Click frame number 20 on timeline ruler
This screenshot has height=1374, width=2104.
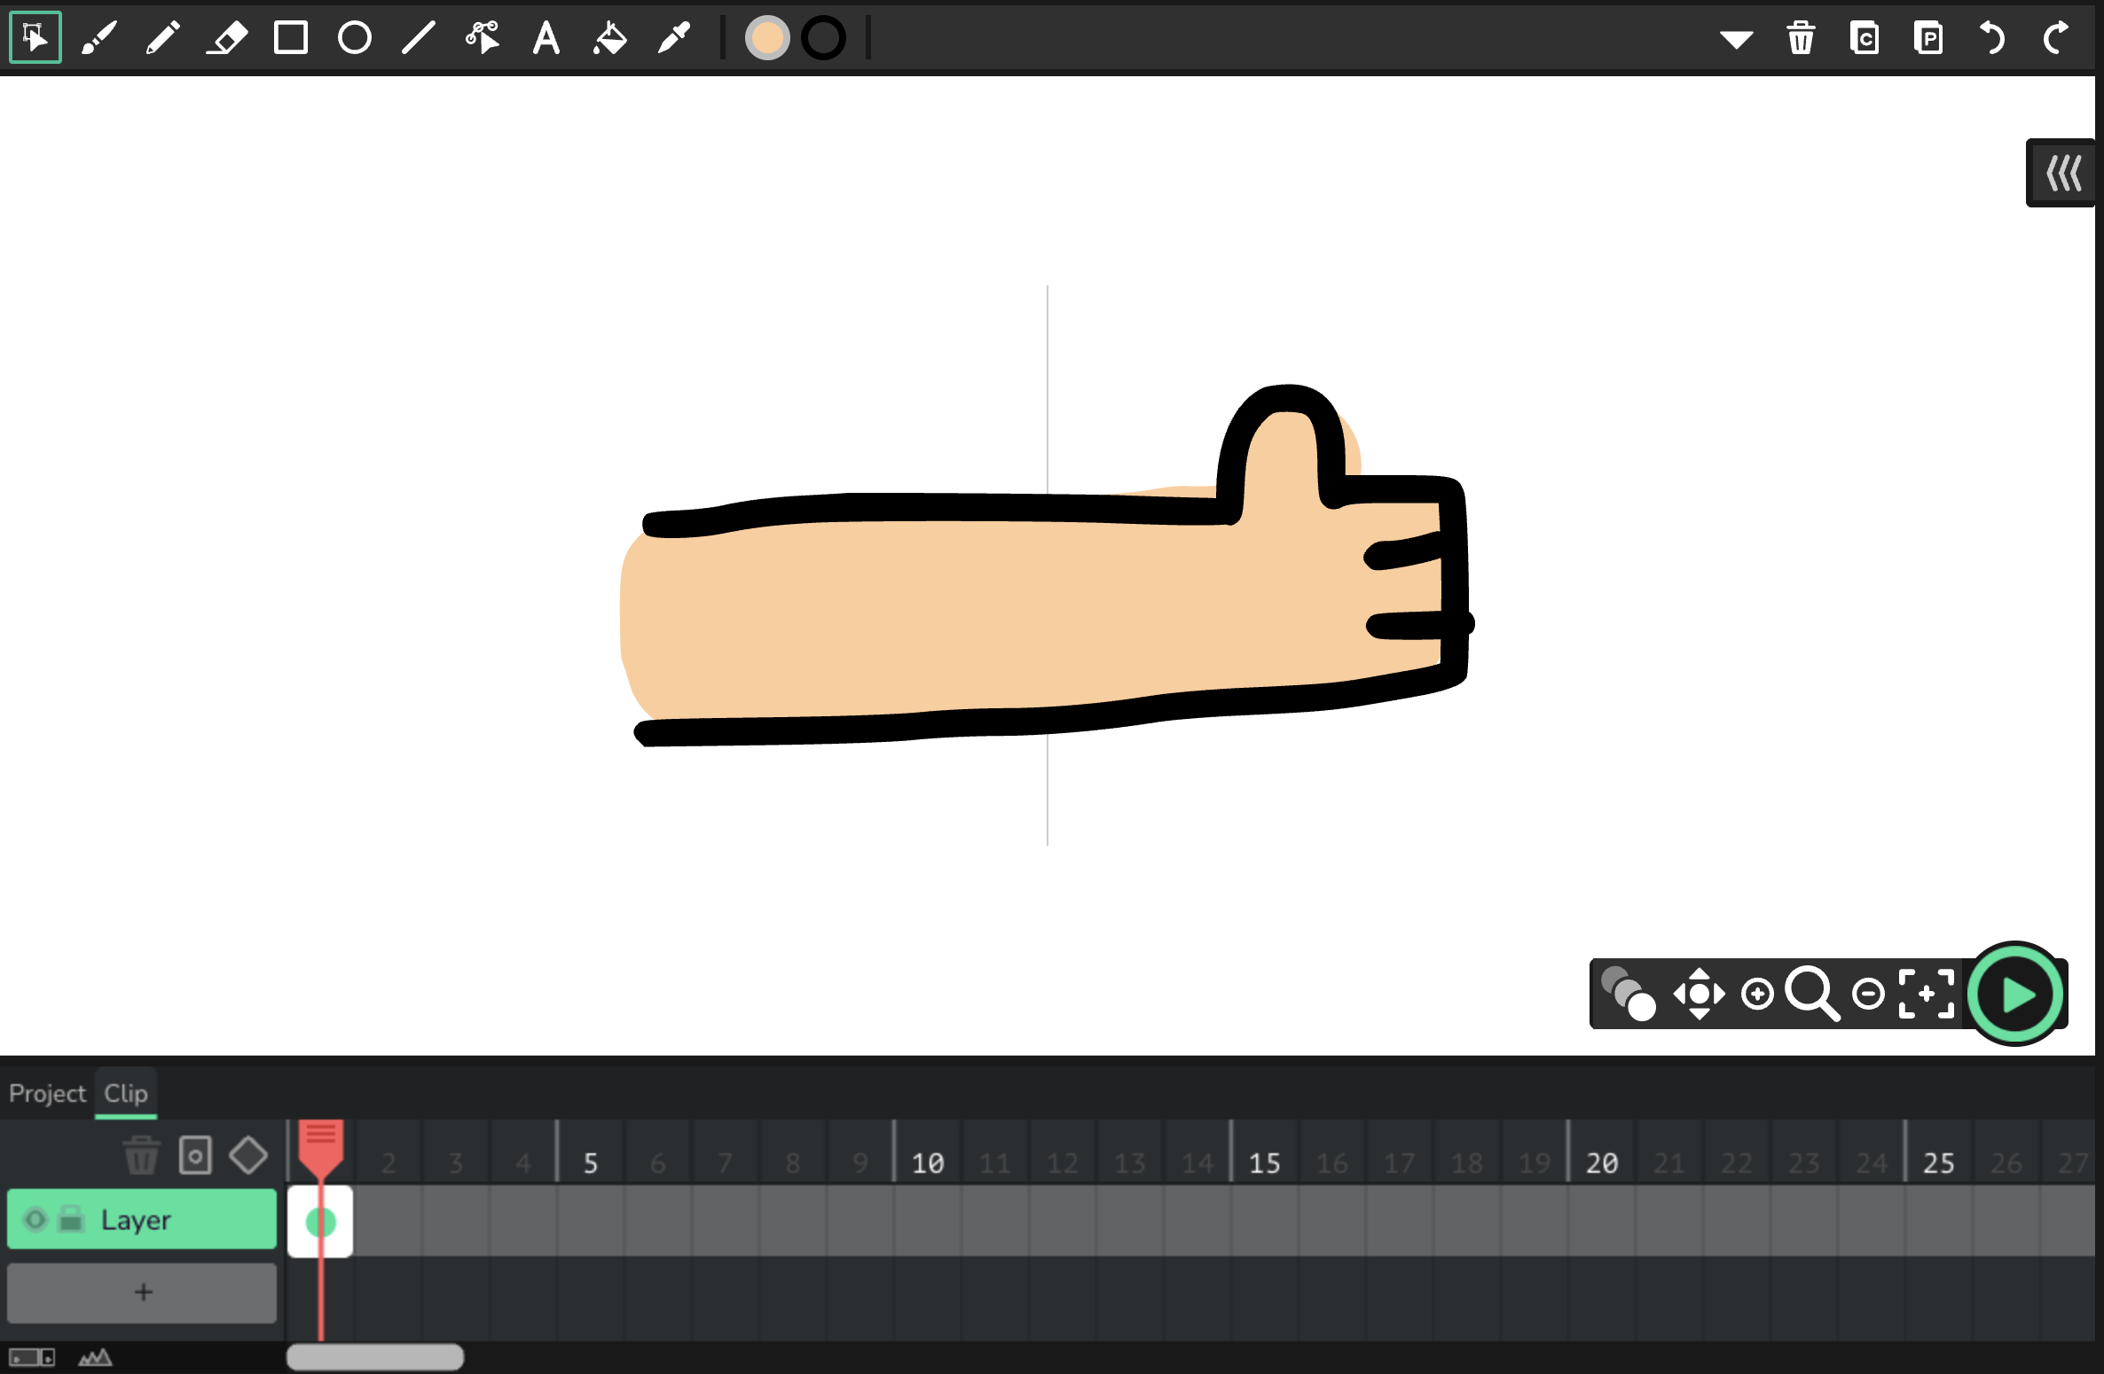[x=1602, y=1163]
